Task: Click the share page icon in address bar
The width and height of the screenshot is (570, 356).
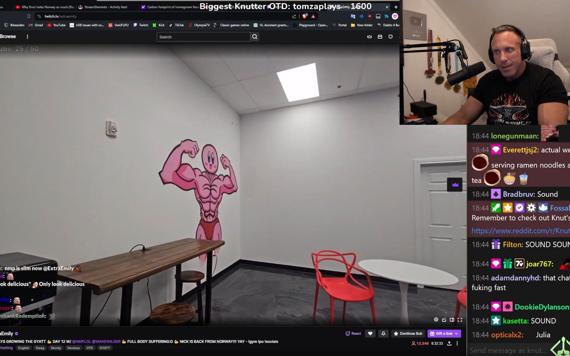Action: click(x=294, y=16)
